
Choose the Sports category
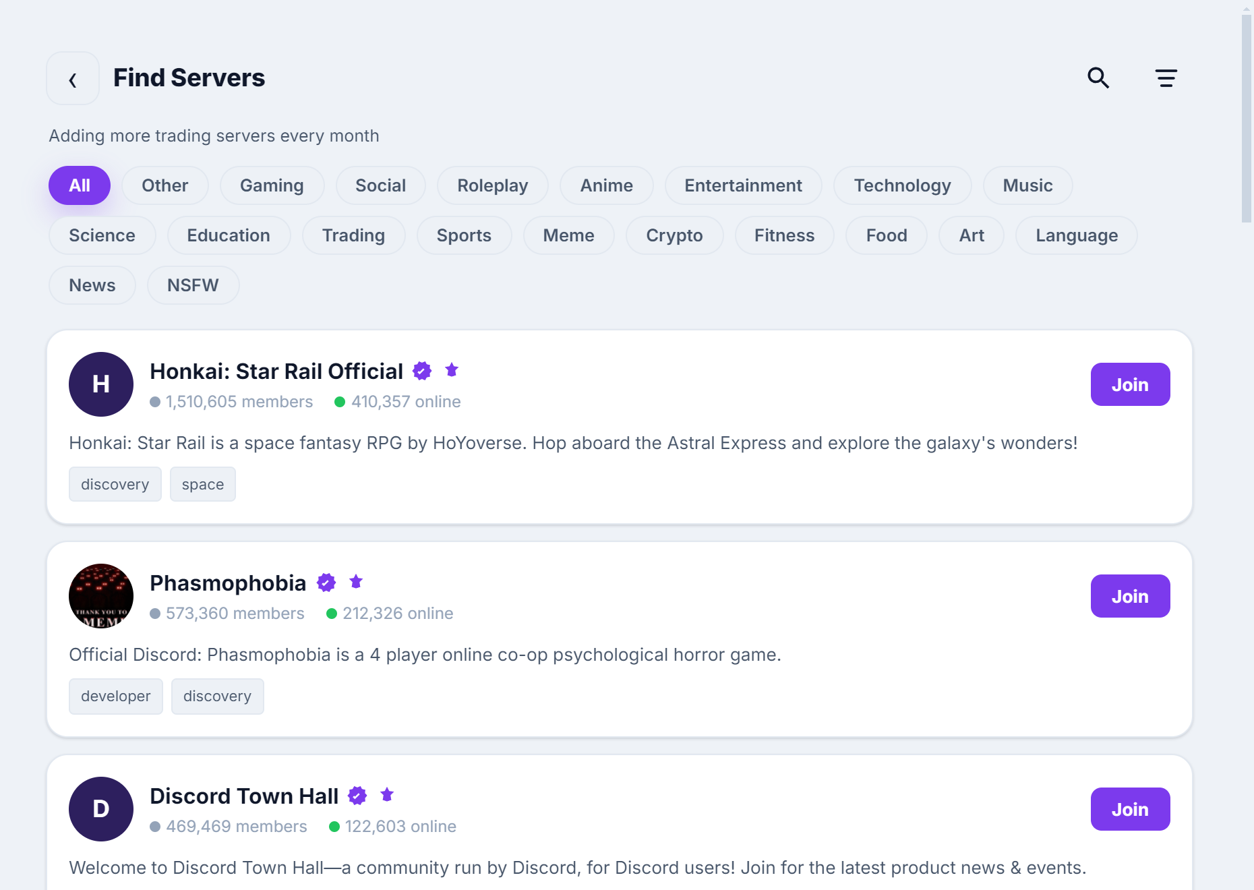[x=465, y=235]
